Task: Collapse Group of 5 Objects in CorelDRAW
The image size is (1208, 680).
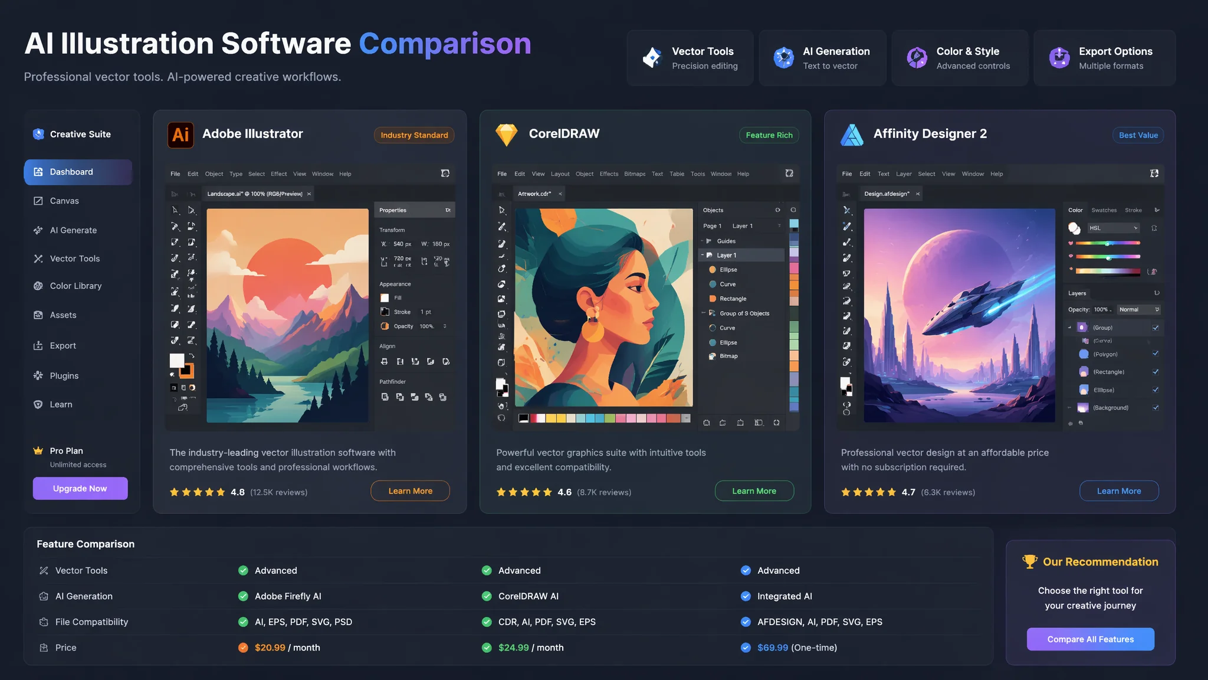Action: [x=703, y=313]
